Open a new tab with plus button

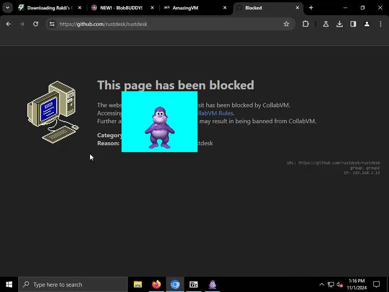click(x=311, y=8)
